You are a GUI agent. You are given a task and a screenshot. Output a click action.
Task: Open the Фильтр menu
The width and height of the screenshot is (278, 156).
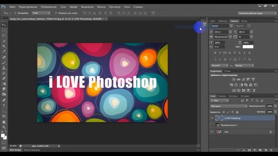(x=101, y=7)
